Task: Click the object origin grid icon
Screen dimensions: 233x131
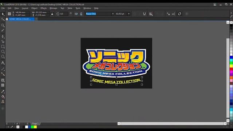Action: [9, 14]
